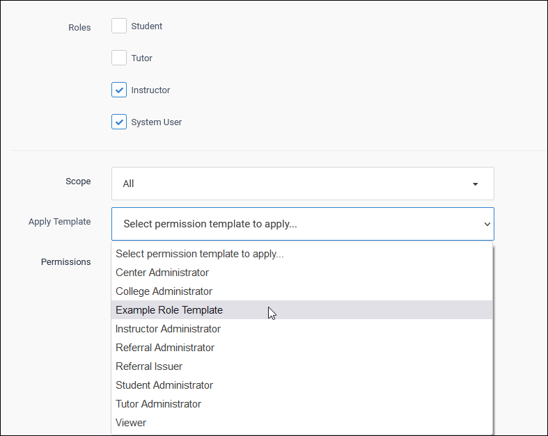548x436 pixels.
Task: Select Instructor Administrator template
Action: [x=168, y=329]
